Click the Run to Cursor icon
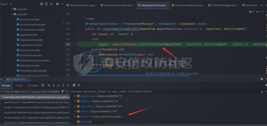 tap(68, 85)
